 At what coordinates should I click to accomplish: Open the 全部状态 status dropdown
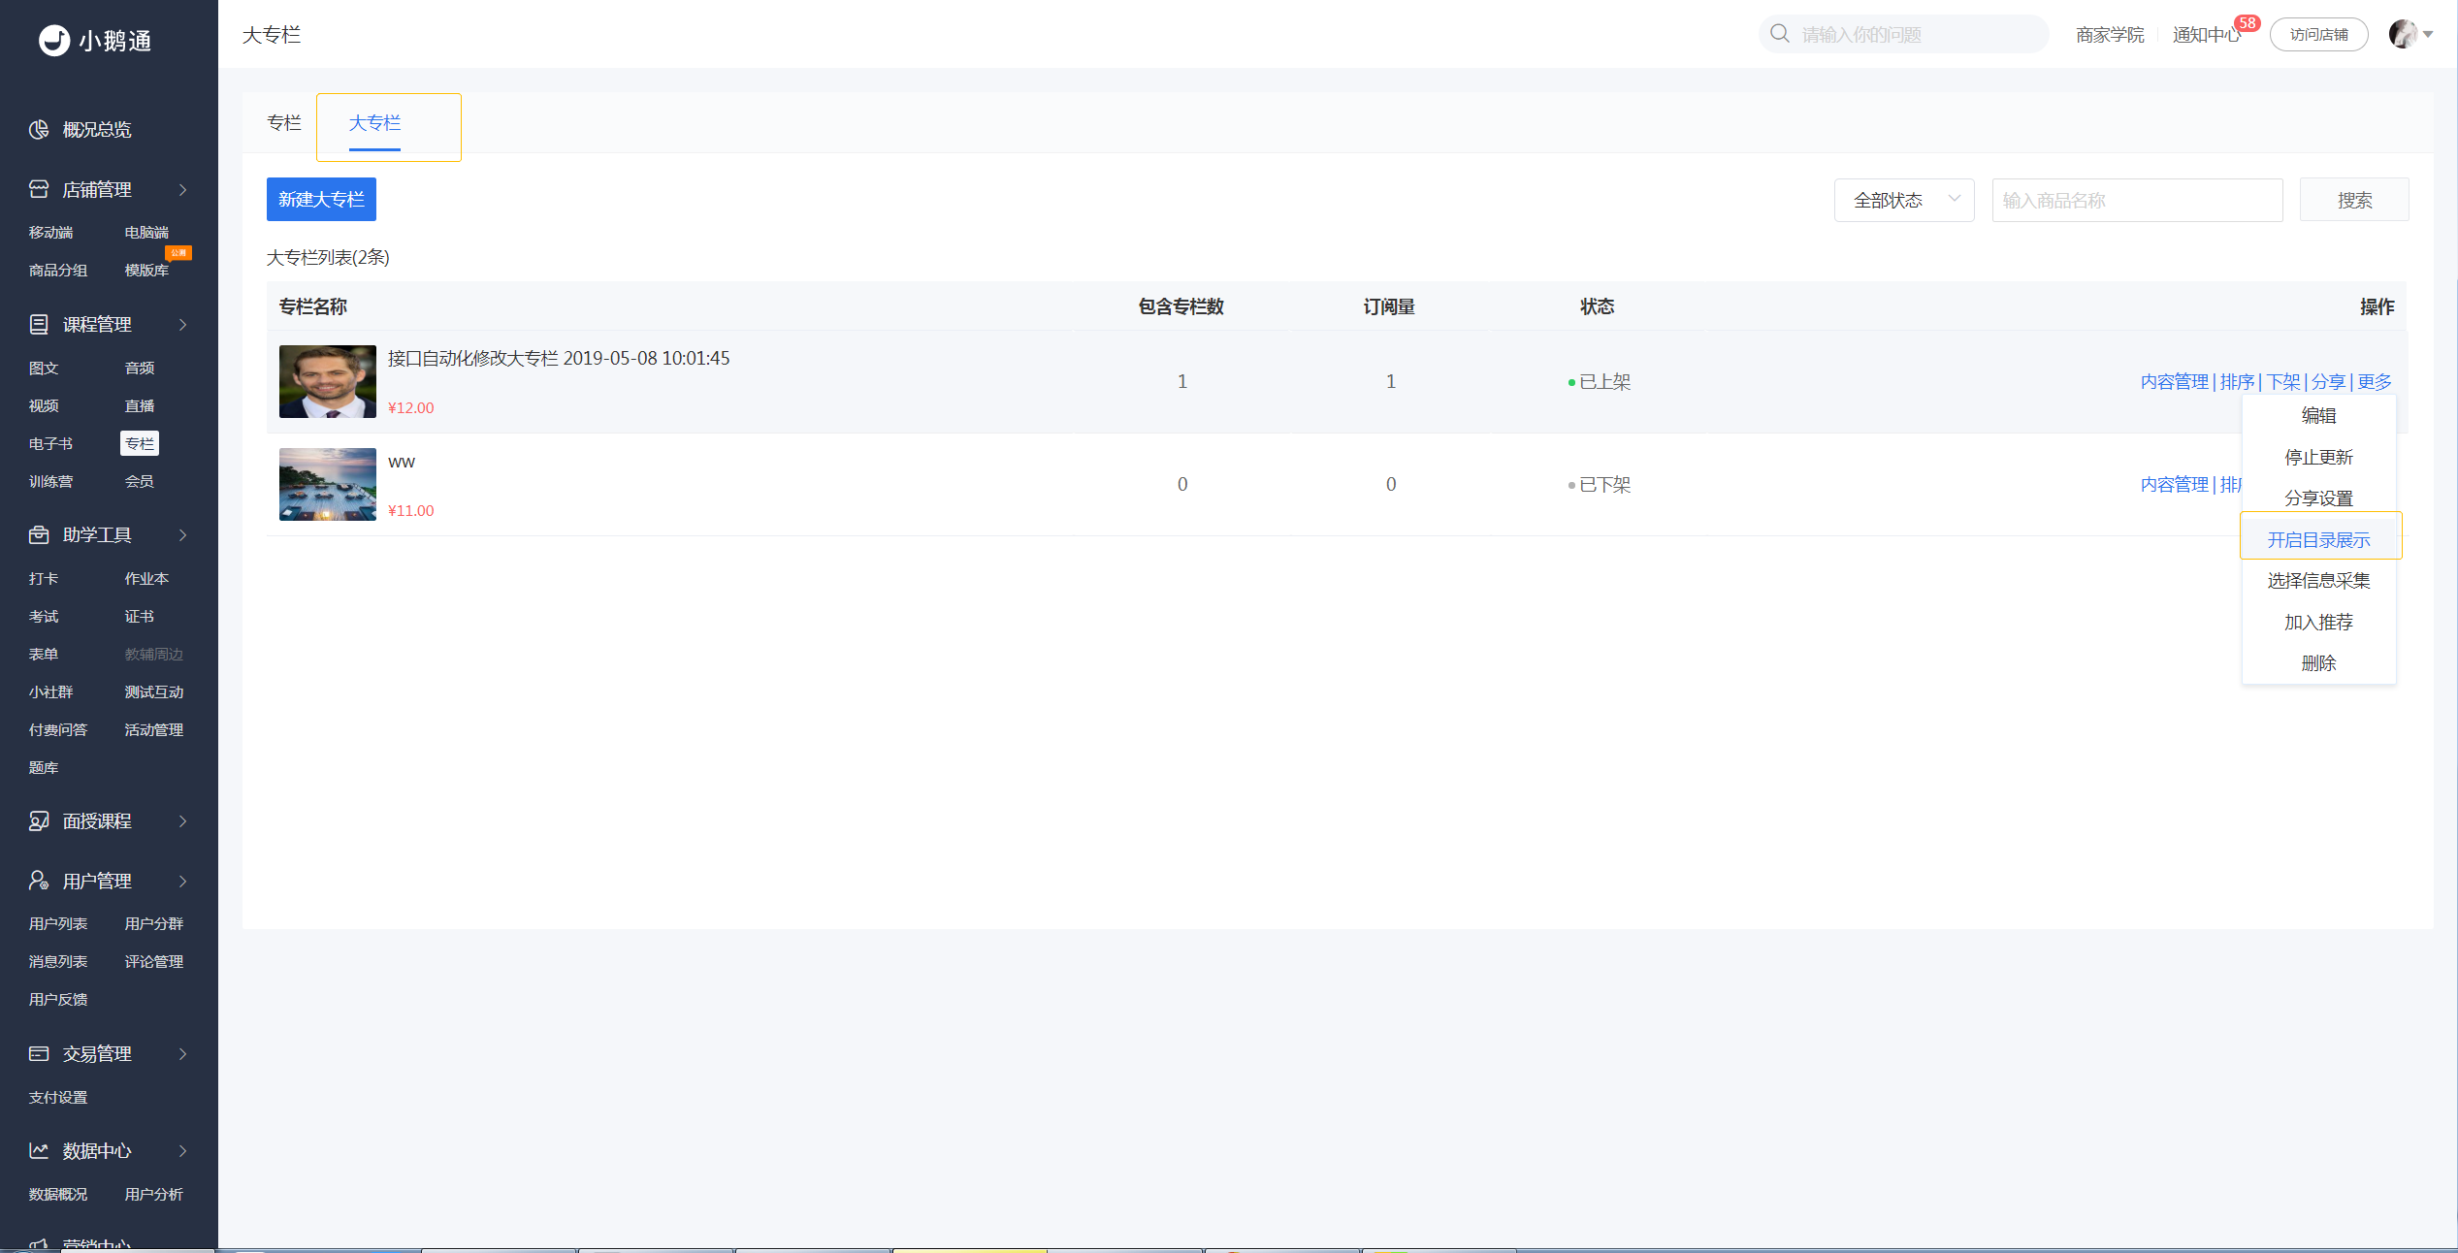(1904, 200)
